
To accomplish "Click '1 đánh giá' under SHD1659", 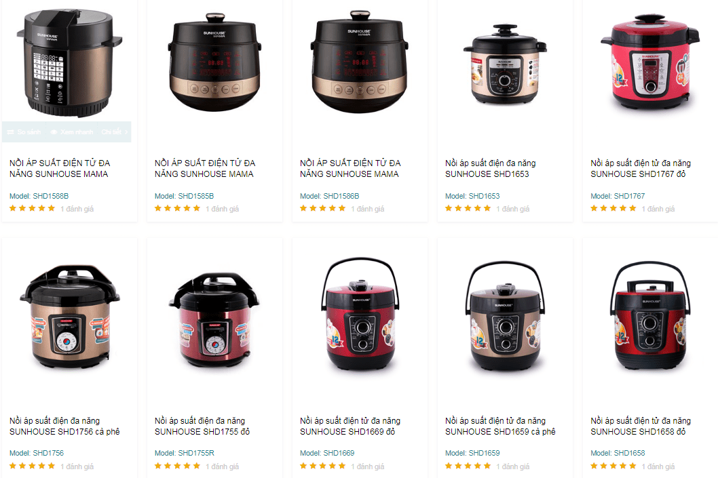I will [513, 466].
